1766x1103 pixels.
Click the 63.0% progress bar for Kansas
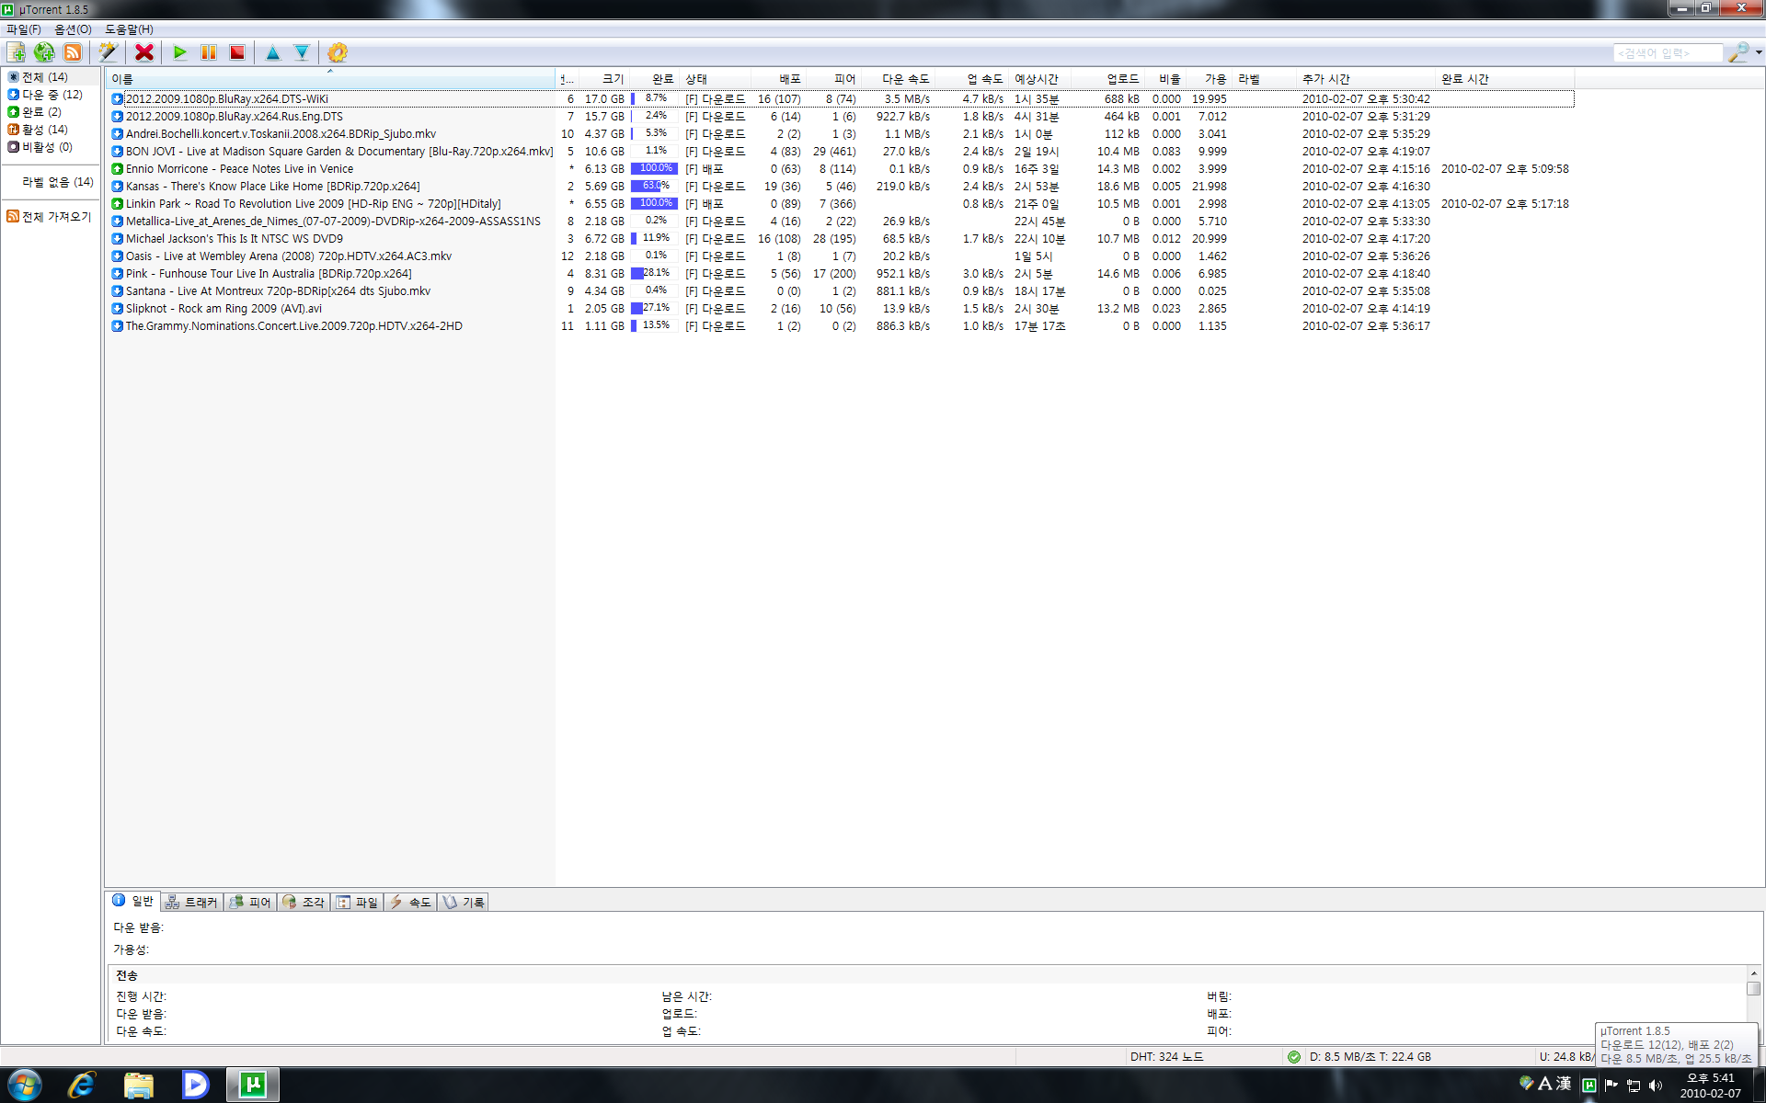point(654,187)
